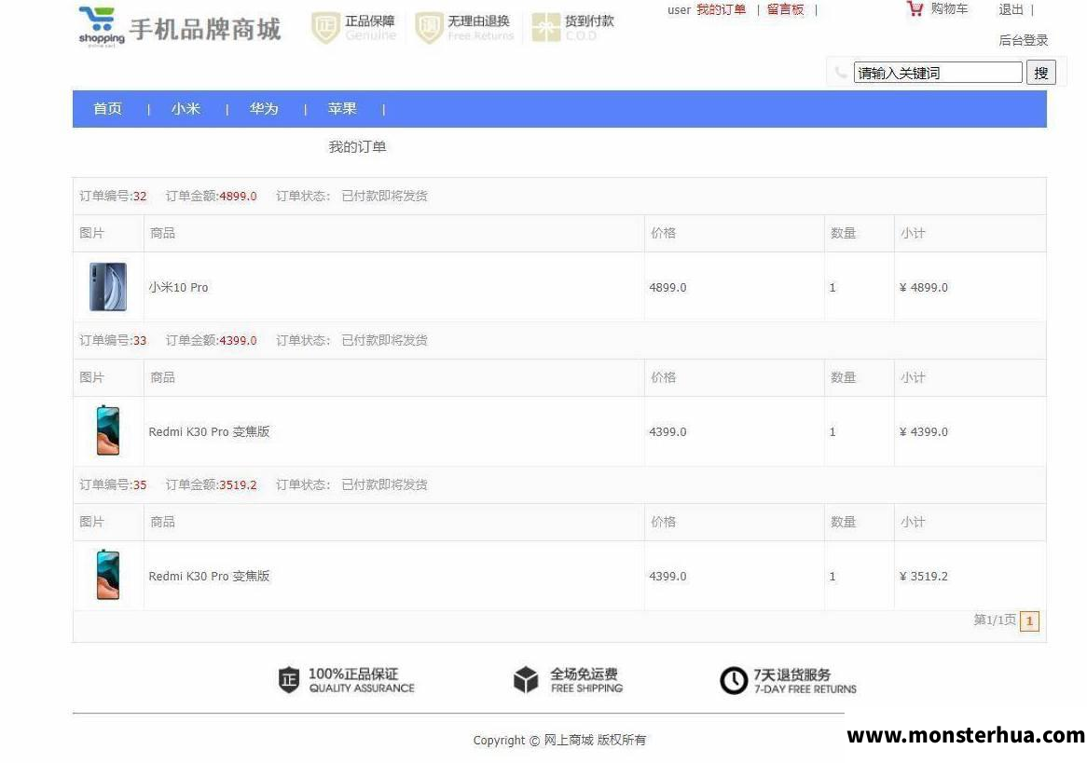1087x763 pixels.
Task: Click order number 32
Action: coord(140,197)
